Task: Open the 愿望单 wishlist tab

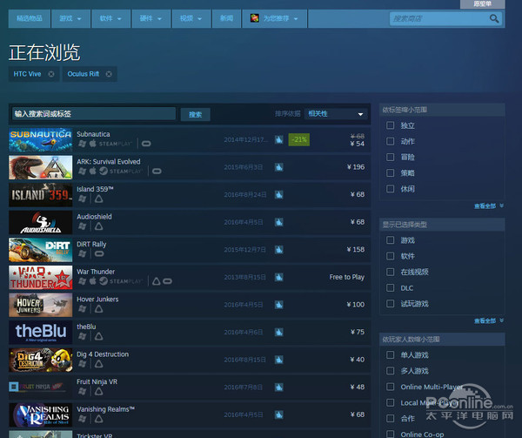Action: point(482,4)
